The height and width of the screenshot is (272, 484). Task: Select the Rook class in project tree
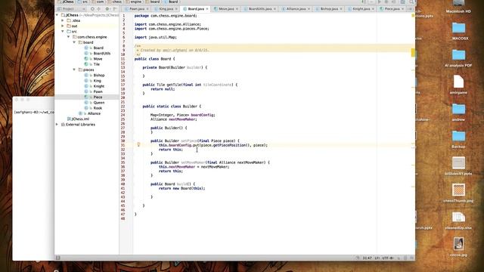[98, 108]
